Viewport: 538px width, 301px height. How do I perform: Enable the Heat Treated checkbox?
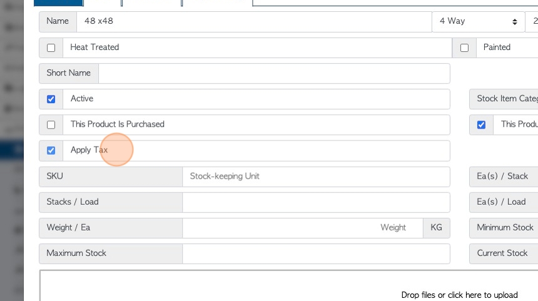tap(51, 48)
